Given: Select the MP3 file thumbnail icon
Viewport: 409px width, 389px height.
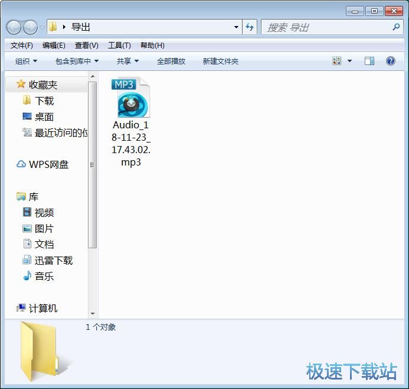Looking at the screenshot, I should click(130, 97).
